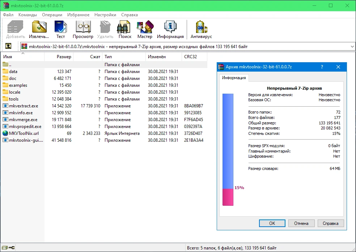This screenshot has height=252, width=356.
Task: Select mkvmerge.exe file icon
Action: pos(5,120)
